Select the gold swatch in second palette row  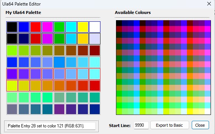pos(83,39)
